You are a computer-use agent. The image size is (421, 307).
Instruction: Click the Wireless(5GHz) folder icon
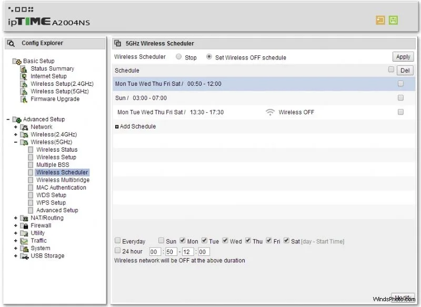24,142
